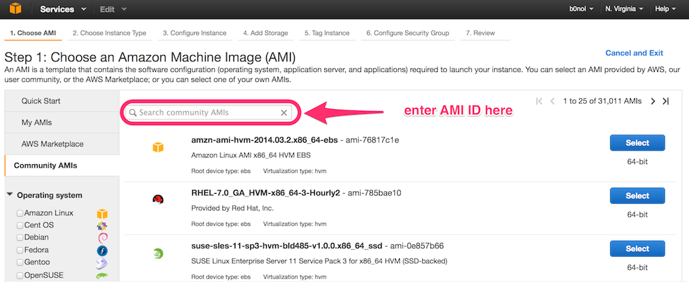This screenshot has height=290, width=689.
Task: Select the 1. Choose AMI step tab
Action: 33,33
